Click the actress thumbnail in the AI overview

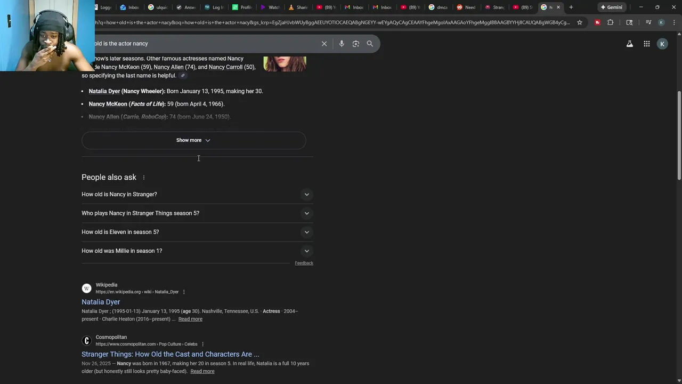click(x=285, y=63)
